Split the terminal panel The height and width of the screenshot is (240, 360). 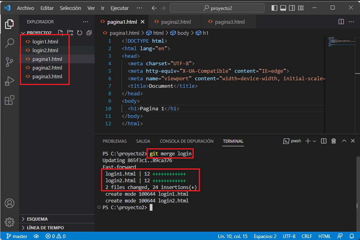324,141
